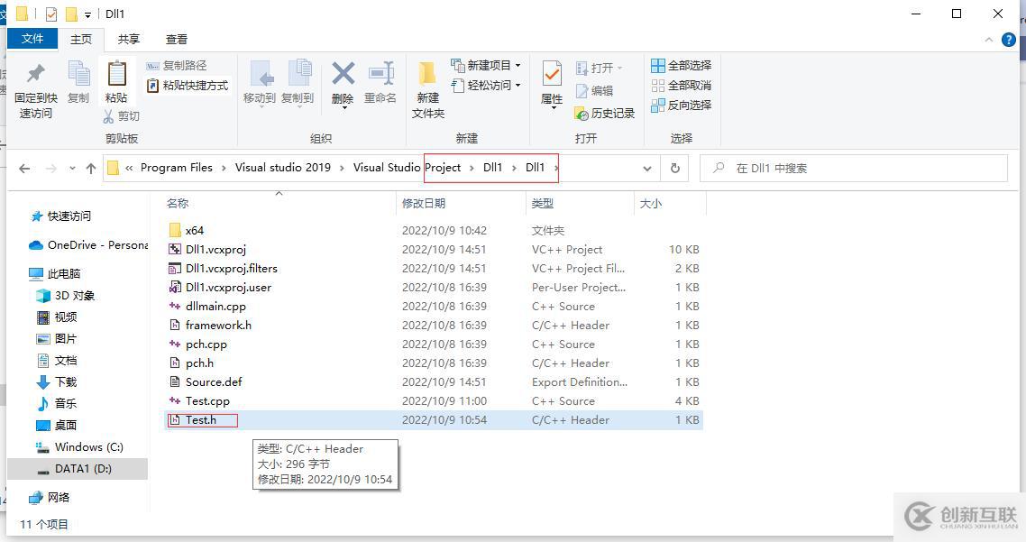Switch to the Share (共享) tab

tap(129, 40)
